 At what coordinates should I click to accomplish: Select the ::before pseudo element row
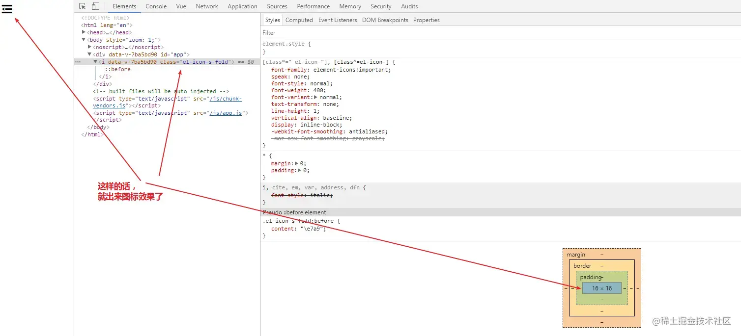click(x=118, y=69)
